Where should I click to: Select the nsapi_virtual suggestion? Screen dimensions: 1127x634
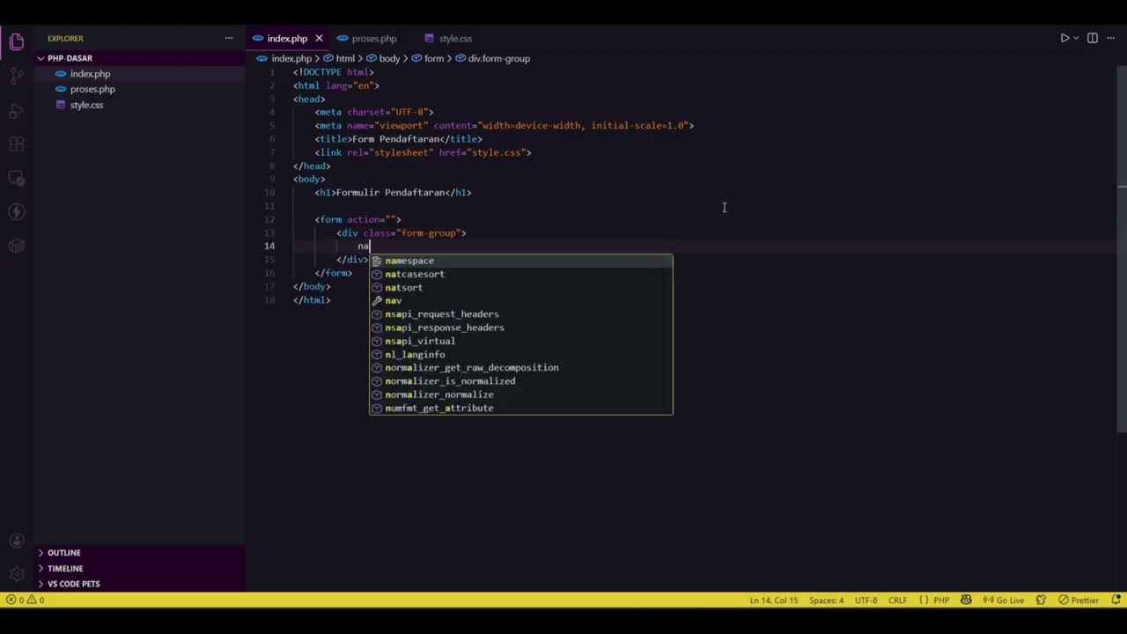pos(520,341)
